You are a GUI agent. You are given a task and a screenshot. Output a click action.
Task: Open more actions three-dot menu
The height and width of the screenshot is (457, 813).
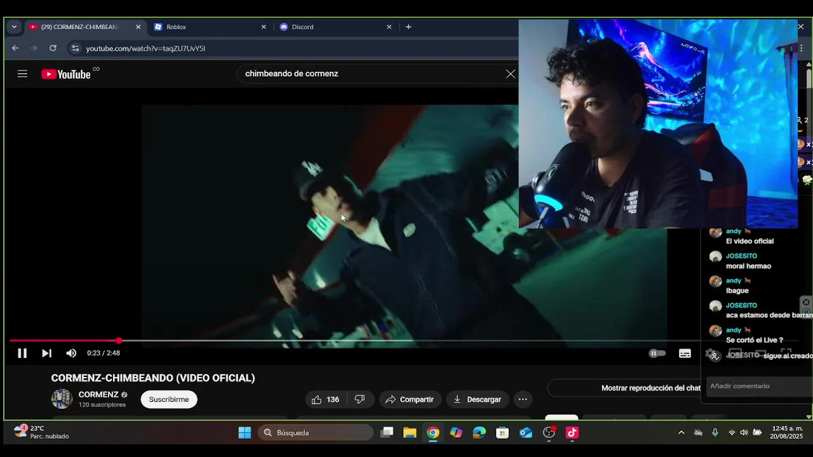click(523, 399)
